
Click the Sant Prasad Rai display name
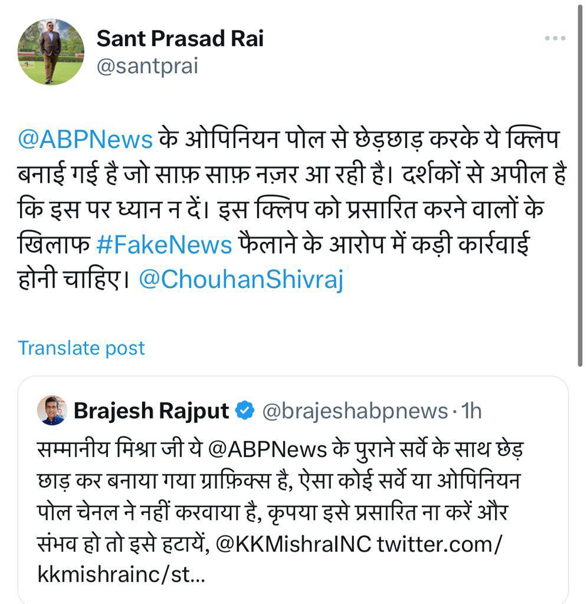180,39
